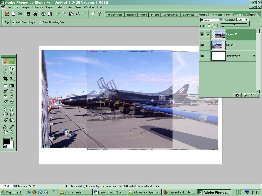This screenshot has height=196, width=262.
Task: Uncheck Show Bounding Box
Action: pyautogui.click(x=40, y=22)
